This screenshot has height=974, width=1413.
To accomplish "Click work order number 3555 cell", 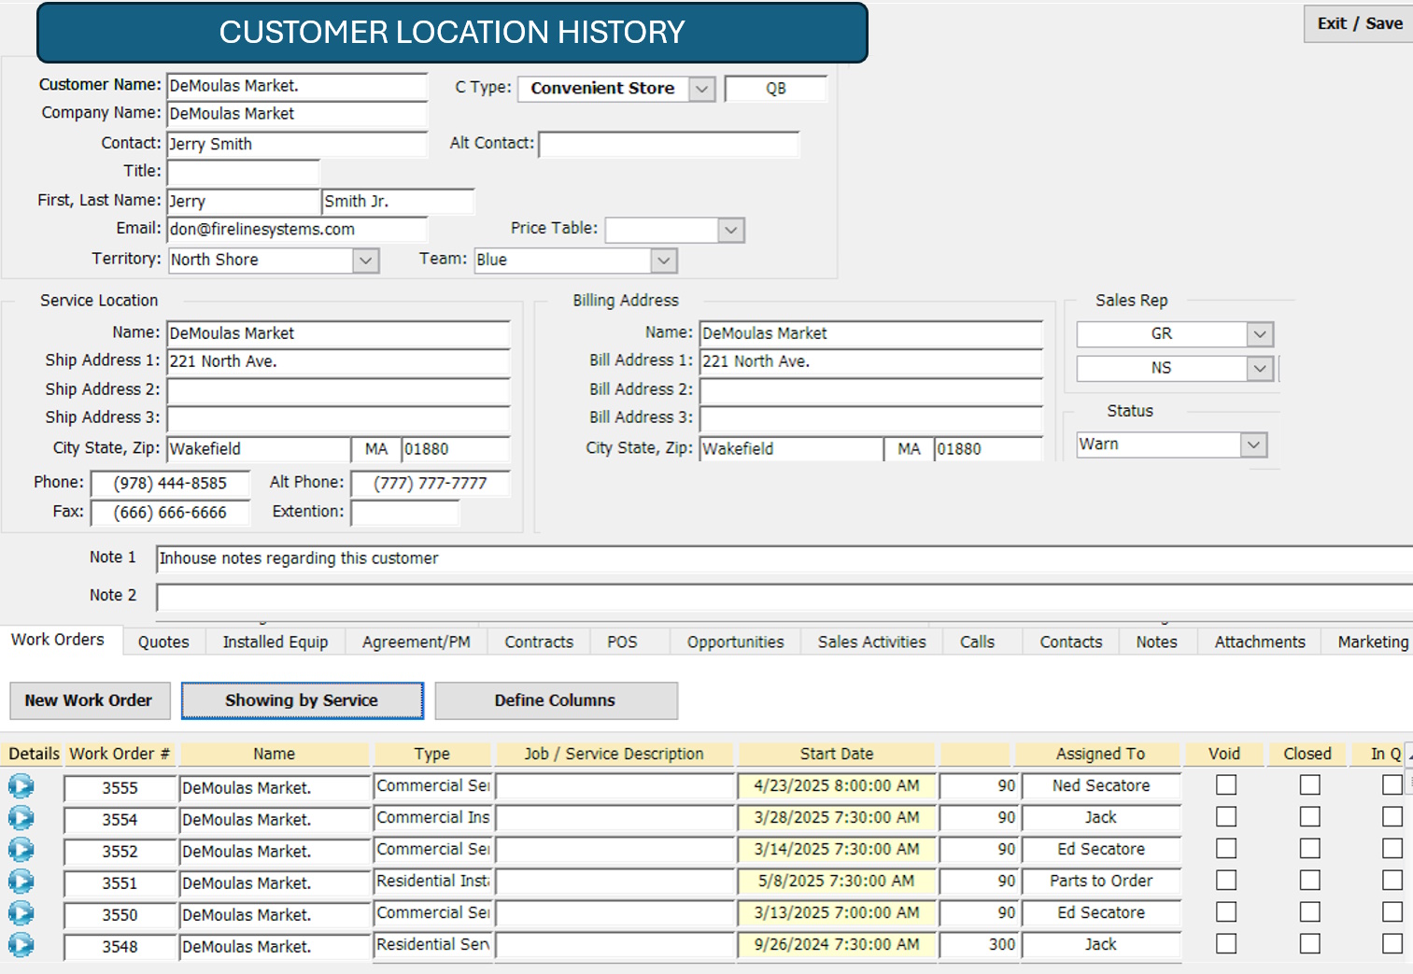I will pos(120,788).
